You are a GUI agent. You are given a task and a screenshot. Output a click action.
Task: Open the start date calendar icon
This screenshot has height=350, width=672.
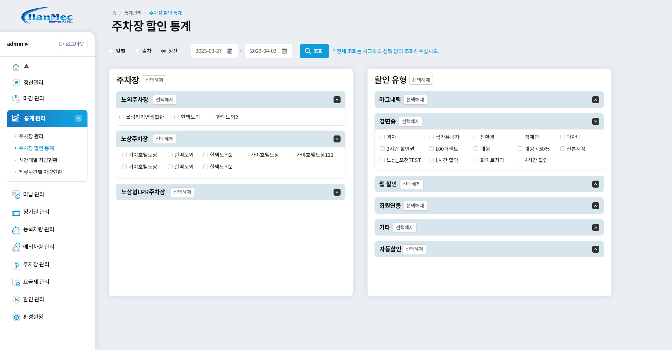(x=230, y=51)
